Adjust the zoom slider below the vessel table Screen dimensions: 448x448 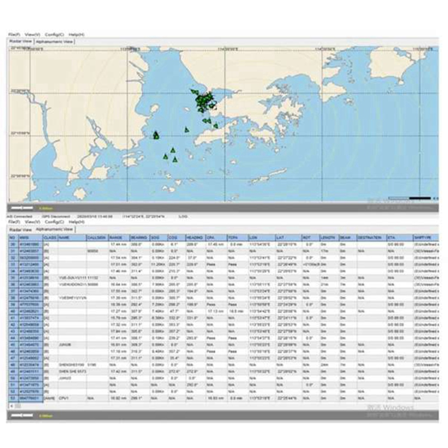coord(22,415)
